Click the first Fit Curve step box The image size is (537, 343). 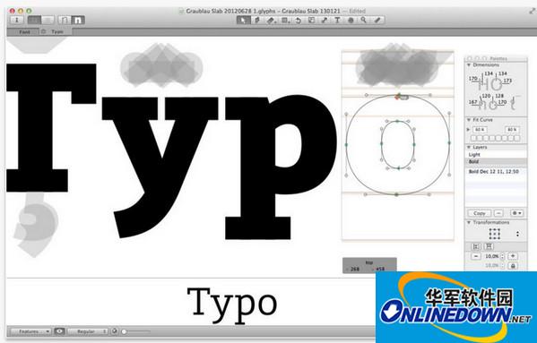473,138
